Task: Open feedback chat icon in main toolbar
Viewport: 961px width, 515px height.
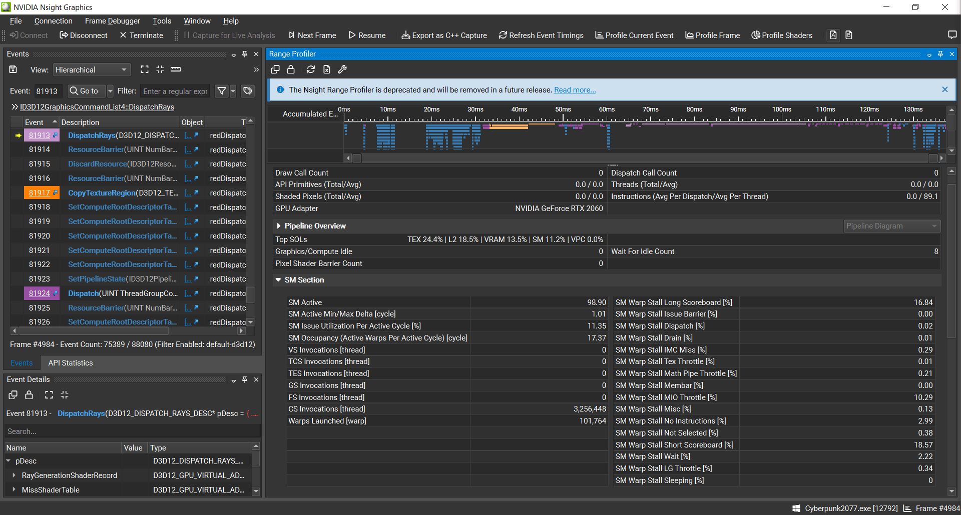Action: [952, 35]
